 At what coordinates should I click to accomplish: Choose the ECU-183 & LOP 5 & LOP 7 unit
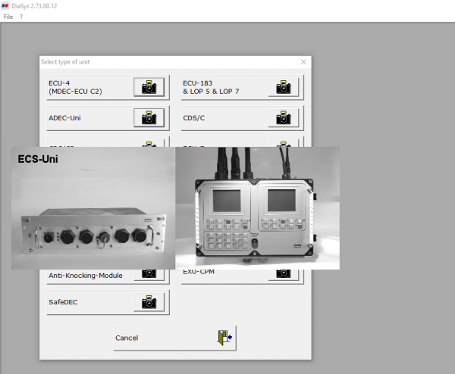point(221,87)
